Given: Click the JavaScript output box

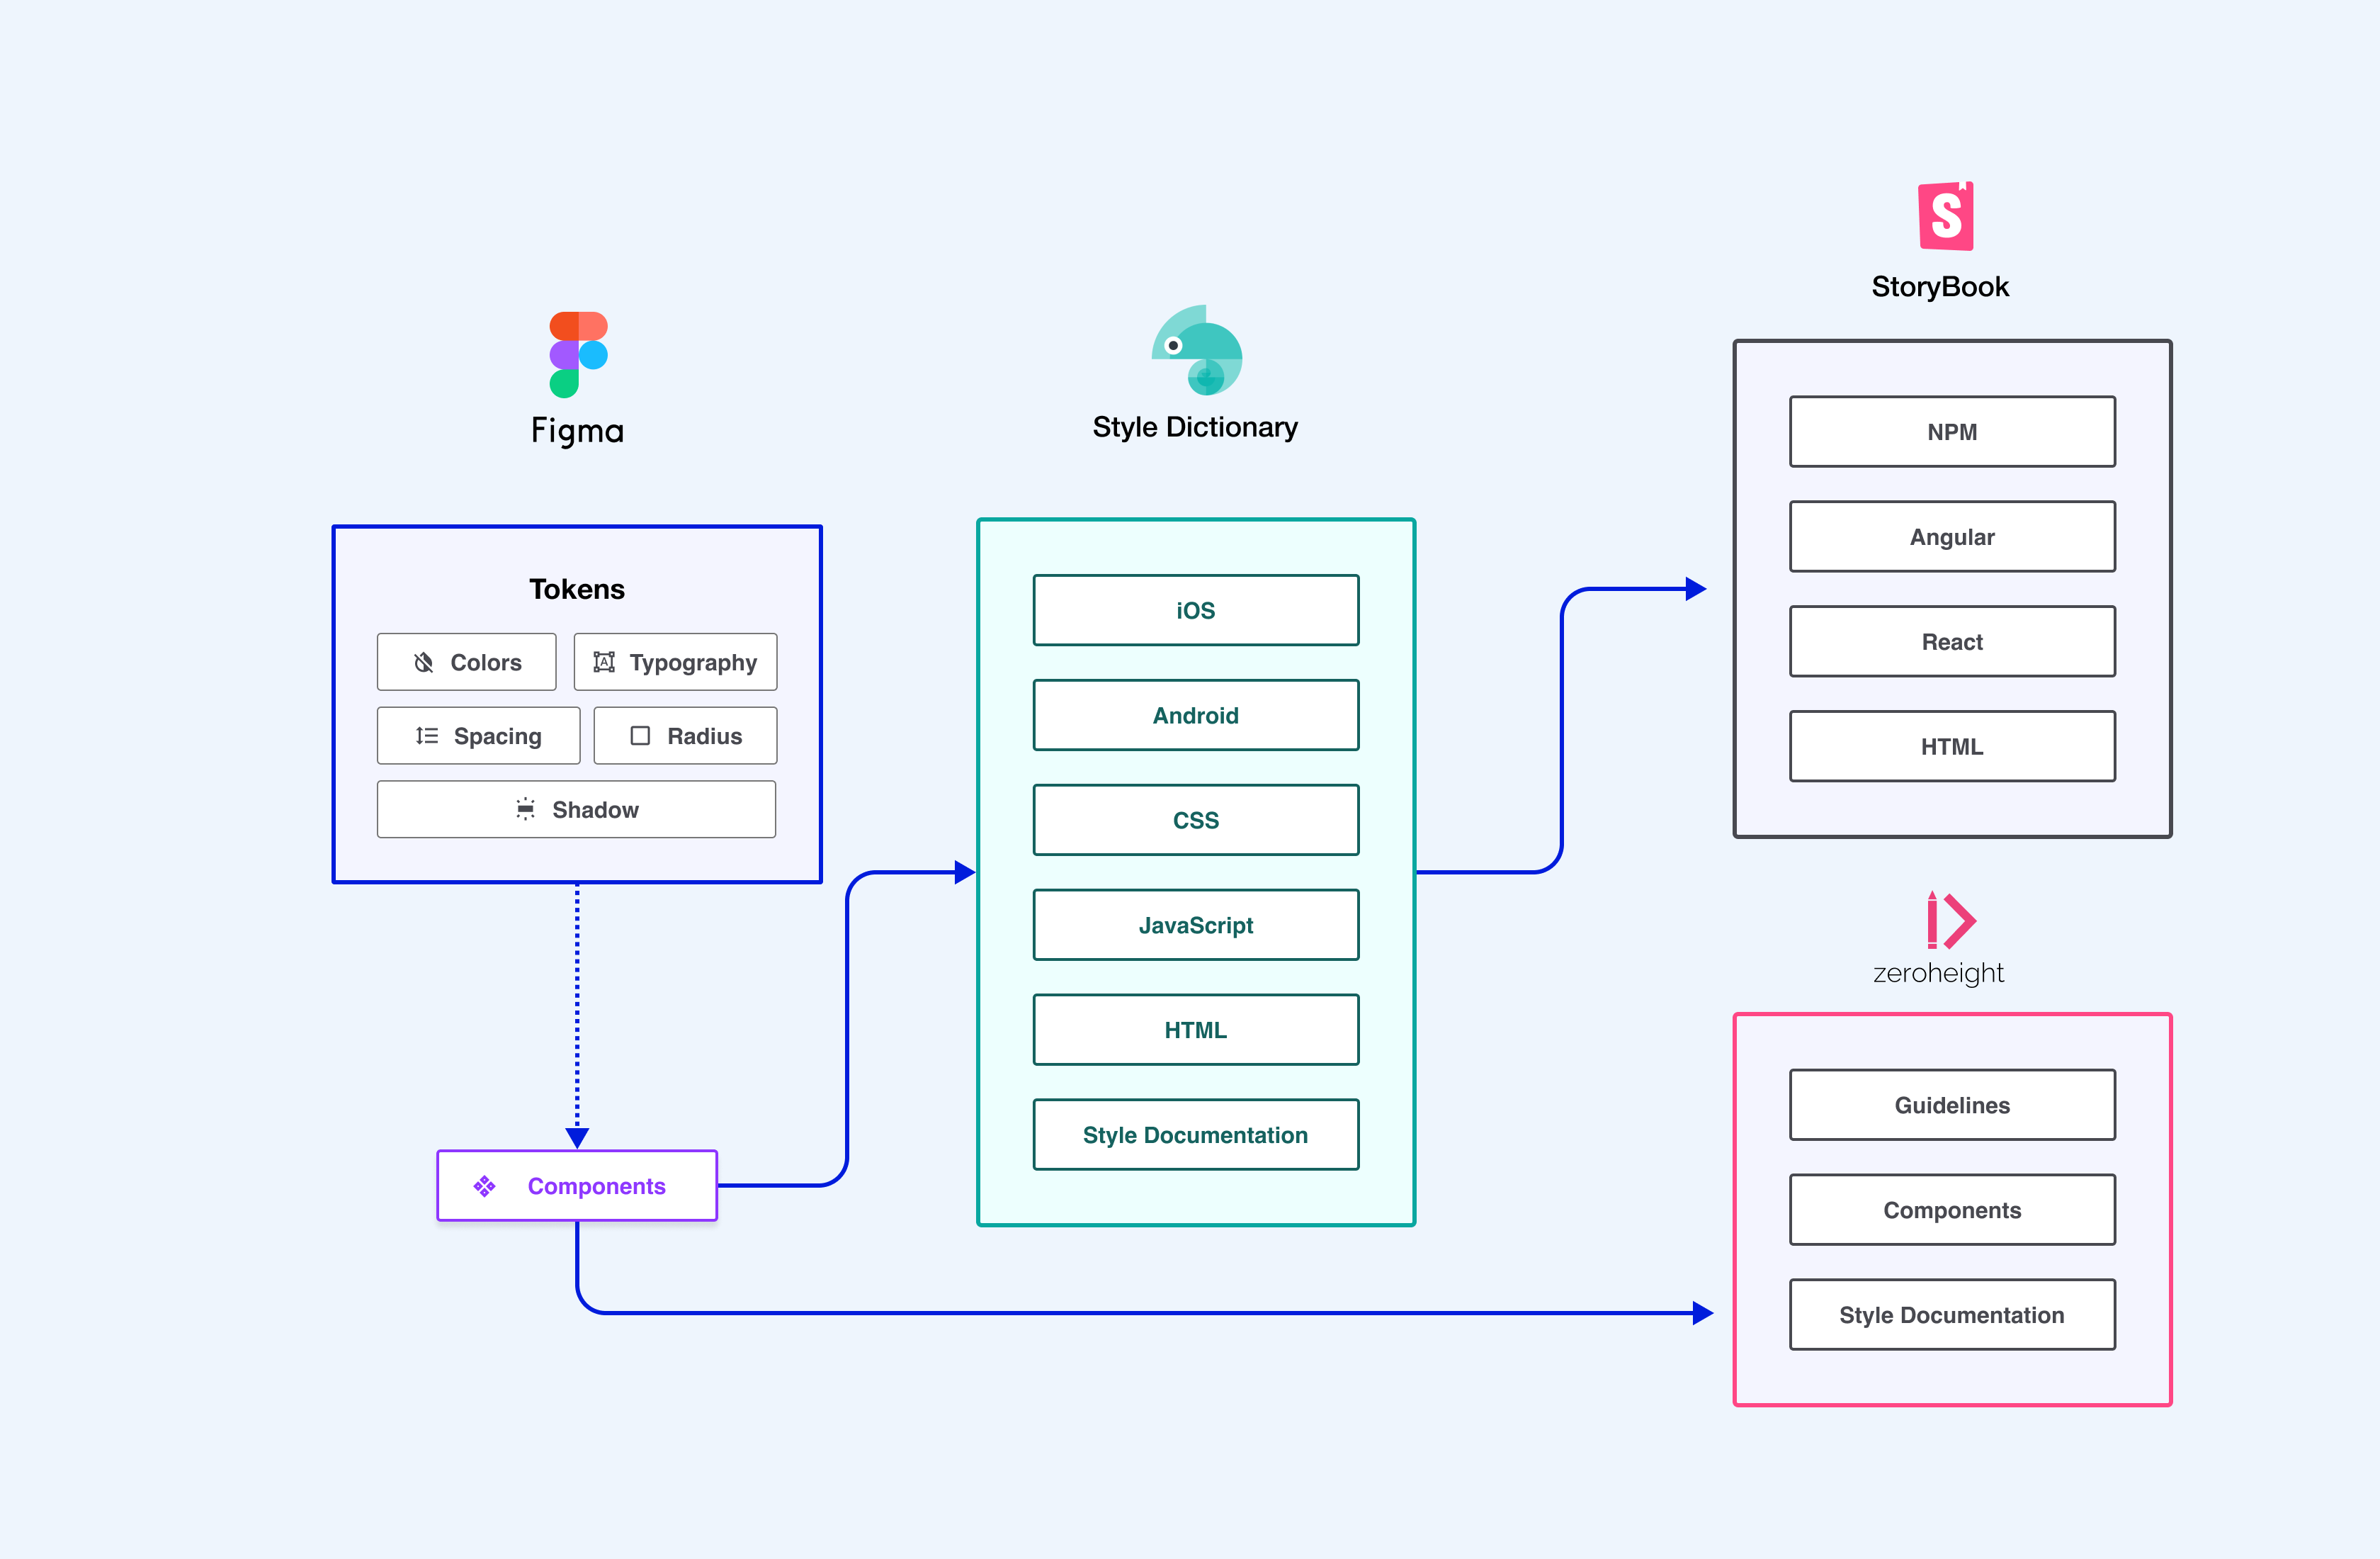Looking at the screenshot, I should pyautogui.click(x=1196, y=925).
